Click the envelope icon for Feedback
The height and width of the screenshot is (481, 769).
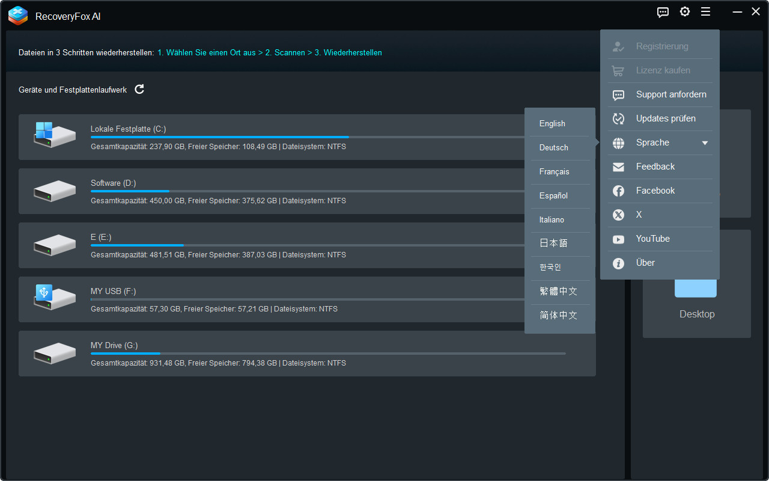[618, 167]
